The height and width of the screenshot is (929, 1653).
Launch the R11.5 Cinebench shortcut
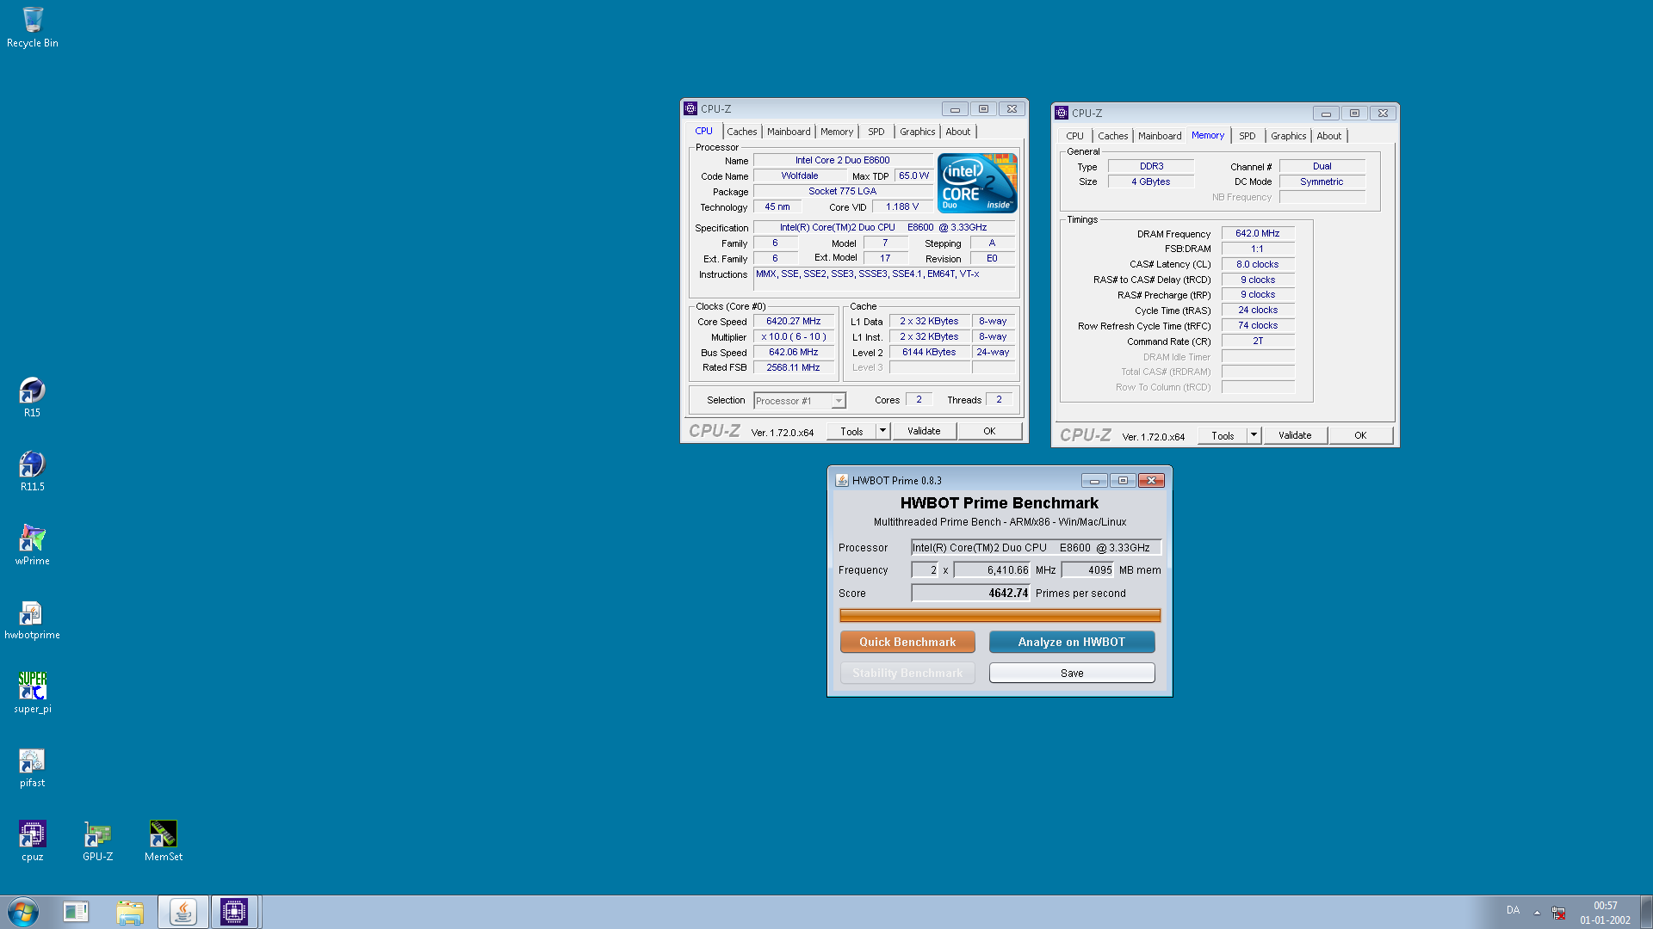pyautogui.click(x=32, y=471)
